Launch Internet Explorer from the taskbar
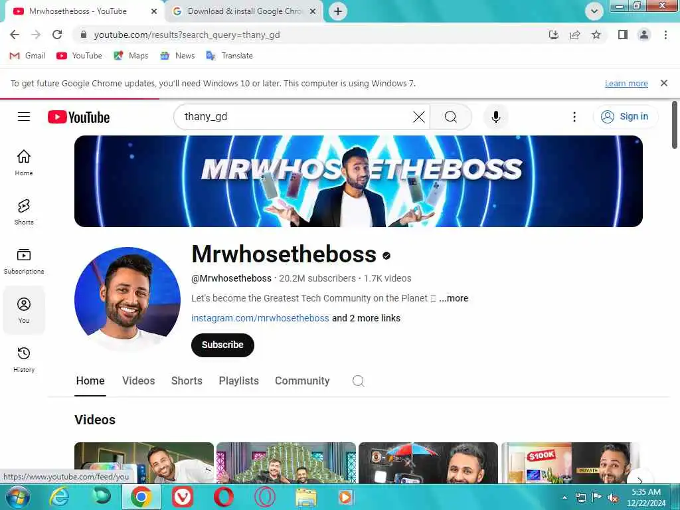Viewport: 680px width, 510px height. [59, 497]
